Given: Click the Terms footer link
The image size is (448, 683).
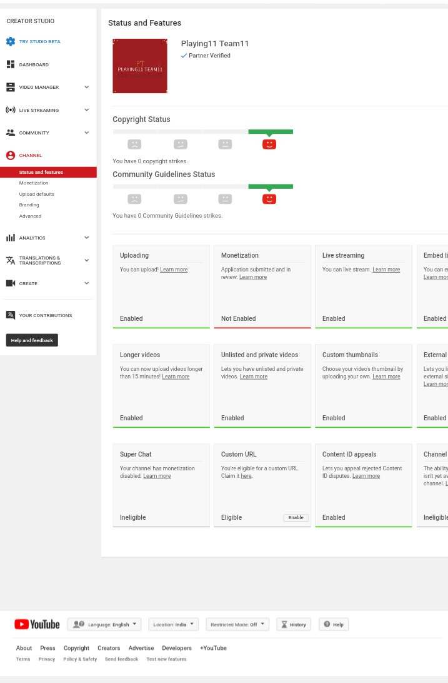Looking at the screenshot, I should [23, 659].
